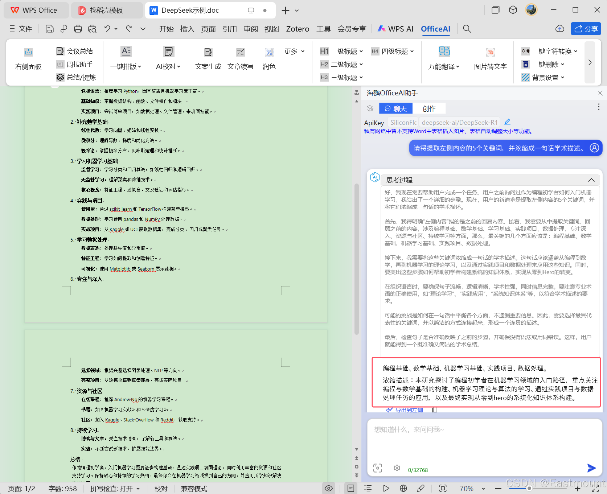Viewport: 607px width, 494px height.
Task: Click the 导出到左侧 link
Action: tap(405, 410)
